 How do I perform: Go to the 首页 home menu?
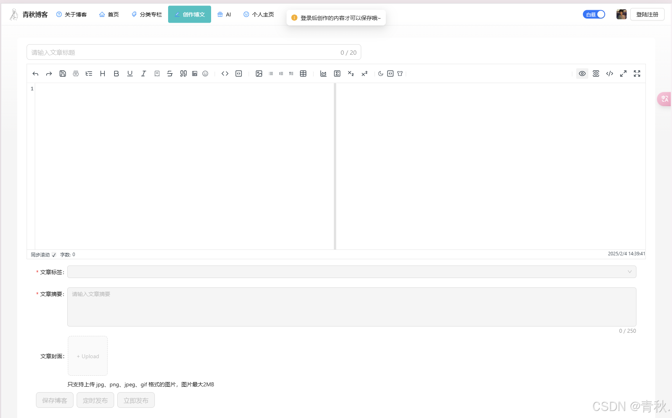click(x=109, y=14)
